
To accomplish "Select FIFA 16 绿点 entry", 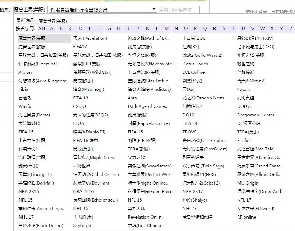I will [85, 141].
